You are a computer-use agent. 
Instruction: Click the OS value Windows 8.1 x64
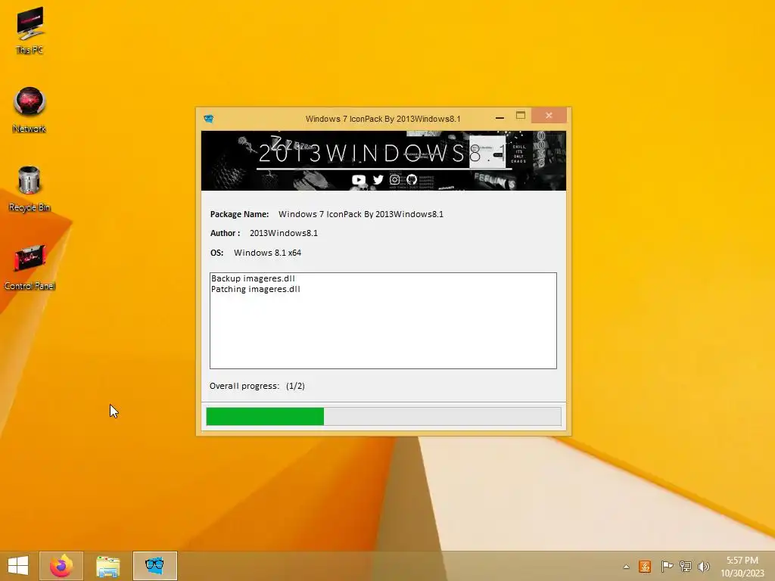[x=267, y=253]
